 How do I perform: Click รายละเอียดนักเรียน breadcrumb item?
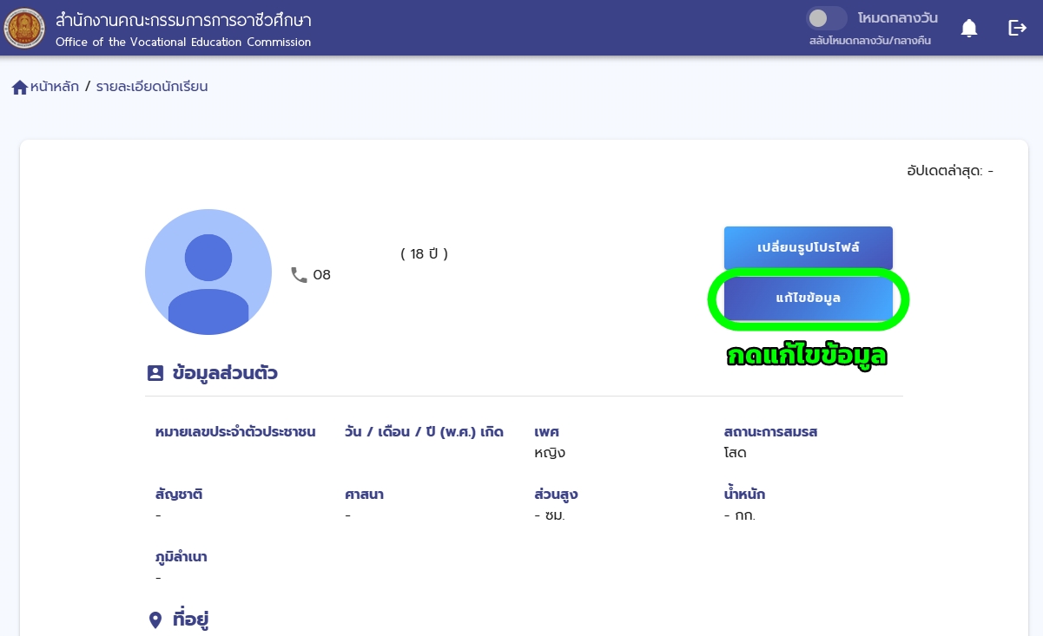click(x=152, y=87)
